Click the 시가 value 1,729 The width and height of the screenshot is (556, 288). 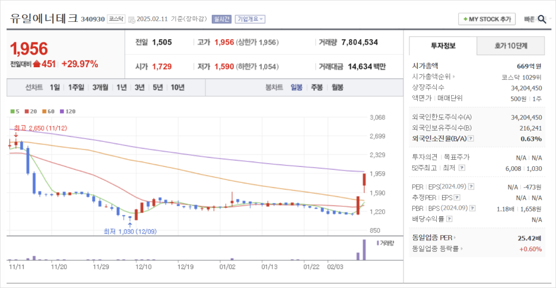[162, 67]
